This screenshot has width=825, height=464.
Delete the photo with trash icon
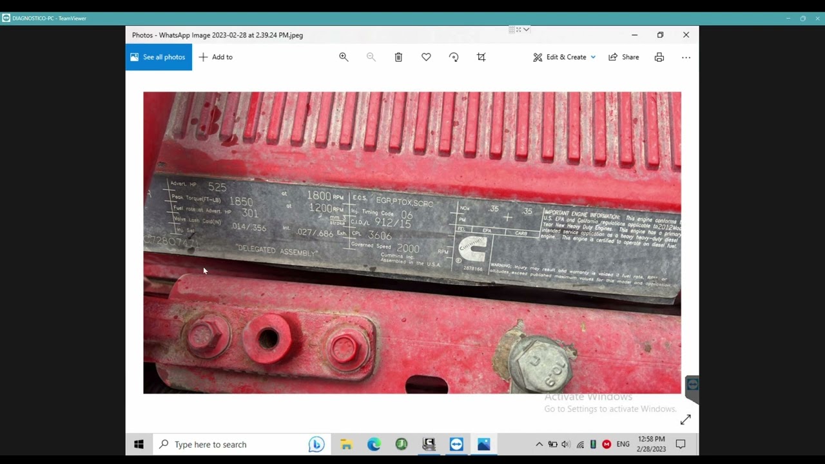click(398, 57)
